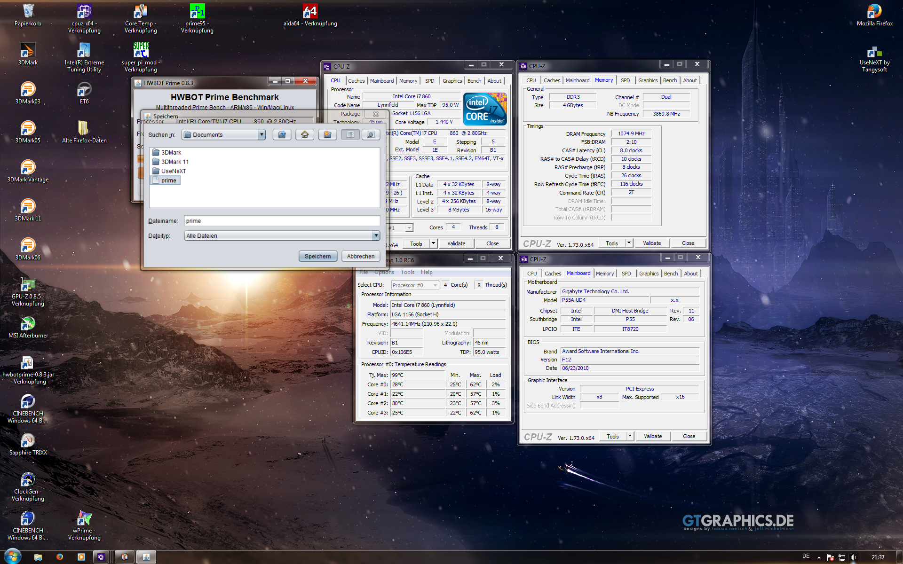
Task: Open prime95 desktop shortcut
Action: point(197,19)
